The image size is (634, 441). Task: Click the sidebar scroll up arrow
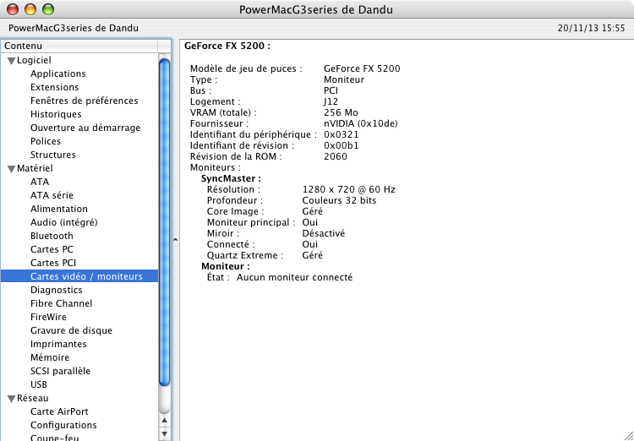pyautogui.click(x=164, y=421)
